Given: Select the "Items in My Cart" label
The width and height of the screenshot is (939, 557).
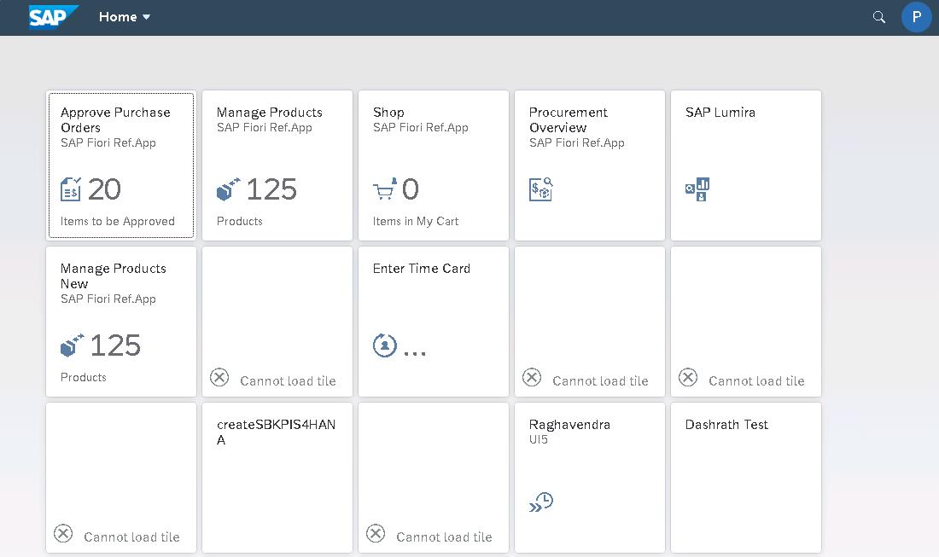Looking at the screenshot, I should 416,221.
